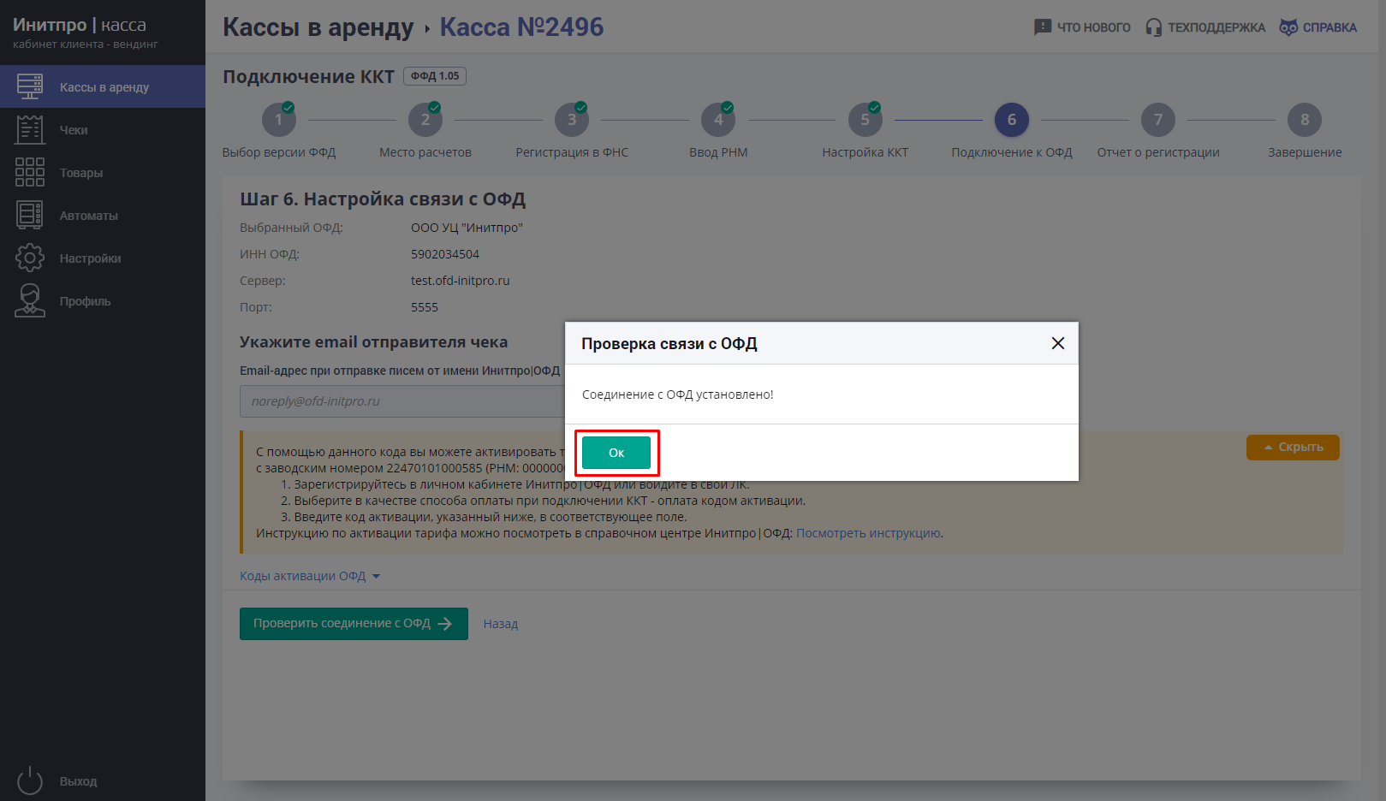The image size is (1386, 801).
Task: Open Касса №2496 breadcrumb link
Action: point(521,27)
